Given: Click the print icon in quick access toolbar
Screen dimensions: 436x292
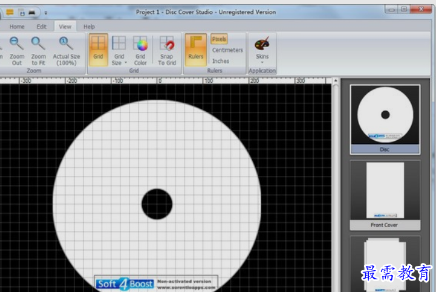Looking at the screenshot, I should 32,13.
